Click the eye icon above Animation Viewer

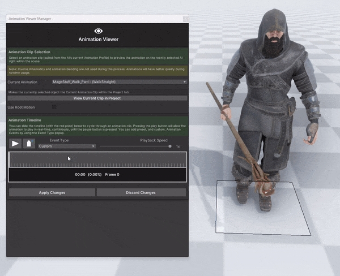coord(98,31)
